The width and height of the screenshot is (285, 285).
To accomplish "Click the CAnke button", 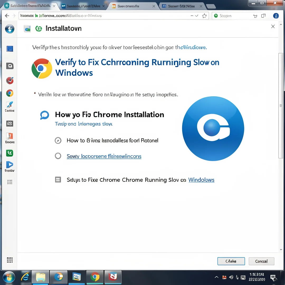I will coord(231,261).
